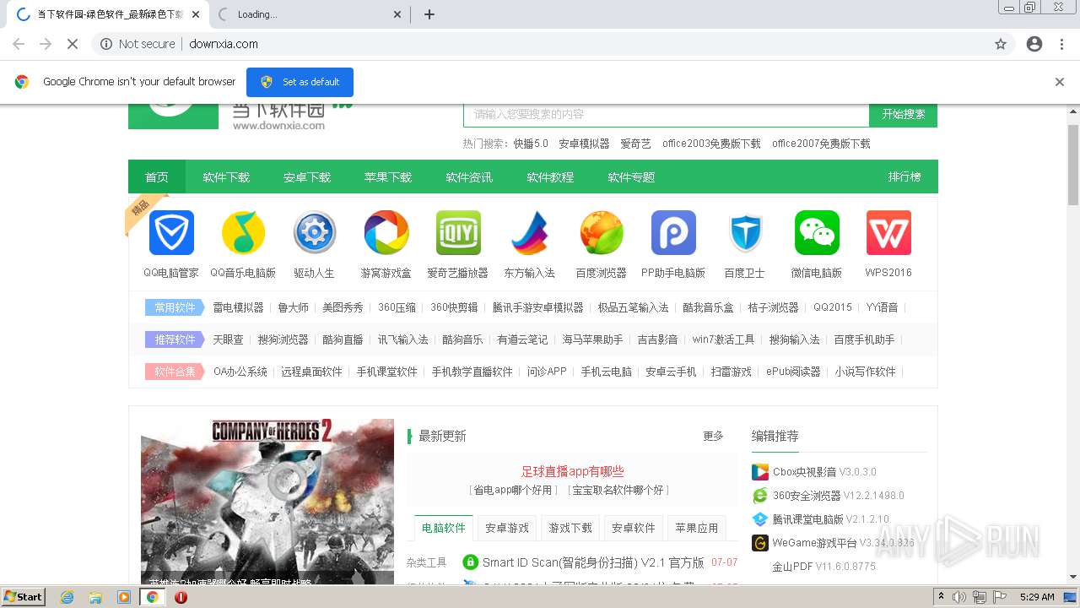Click 当下软件园 site logo

pyautogui.click(x=240, y=117)
